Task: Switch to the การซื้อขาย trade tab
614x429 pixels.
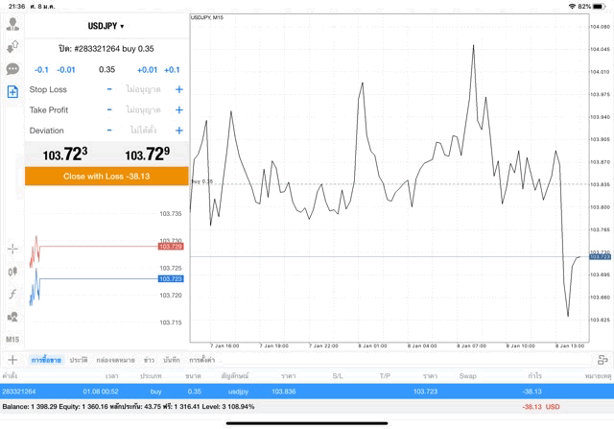Action: [x=46, y=360]
